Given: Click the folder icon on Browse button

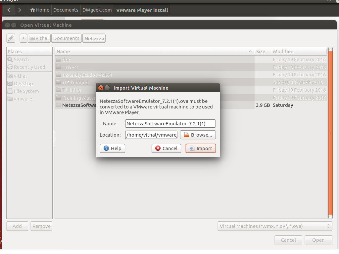Looking at the screenshot, I should 186,135.
